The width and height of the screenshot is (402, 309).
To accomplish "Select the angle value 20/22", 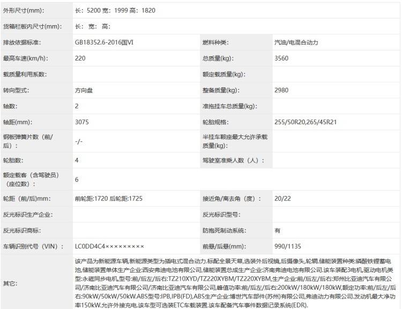I will pos(282,199).
